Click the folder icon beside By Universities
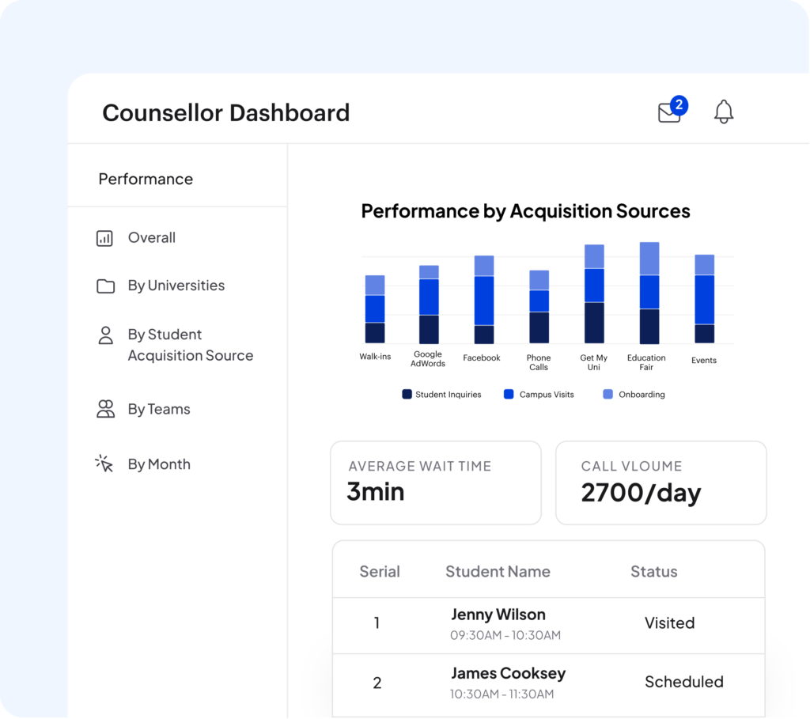The width and height of the screenshot is (810, 719). [105, 286]
